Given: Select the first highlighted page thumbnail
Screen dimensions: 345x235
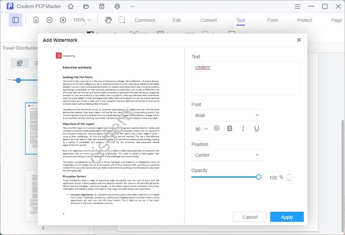Looking at the screenshot, I should coord(31,128).
